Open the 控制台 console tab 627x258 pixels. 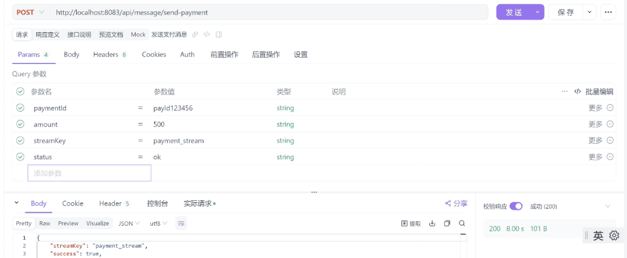(158, 203)
